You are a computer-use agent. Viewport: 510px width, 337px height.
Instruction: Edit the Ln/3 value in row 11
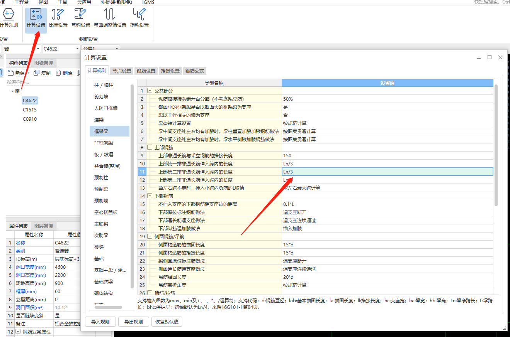pyautogui.click(x=388, y=172)
